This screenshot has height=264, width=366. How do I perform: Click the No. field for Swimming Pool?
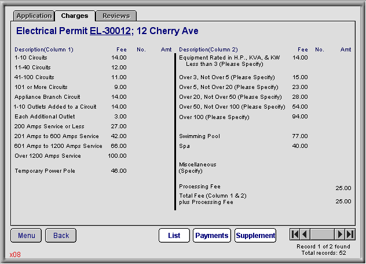[x=320, y=136]
